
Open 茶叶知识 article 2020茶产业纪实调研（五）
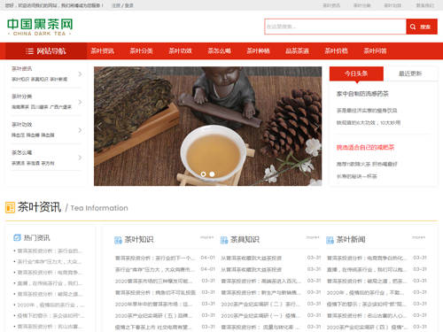pos(153,315)
